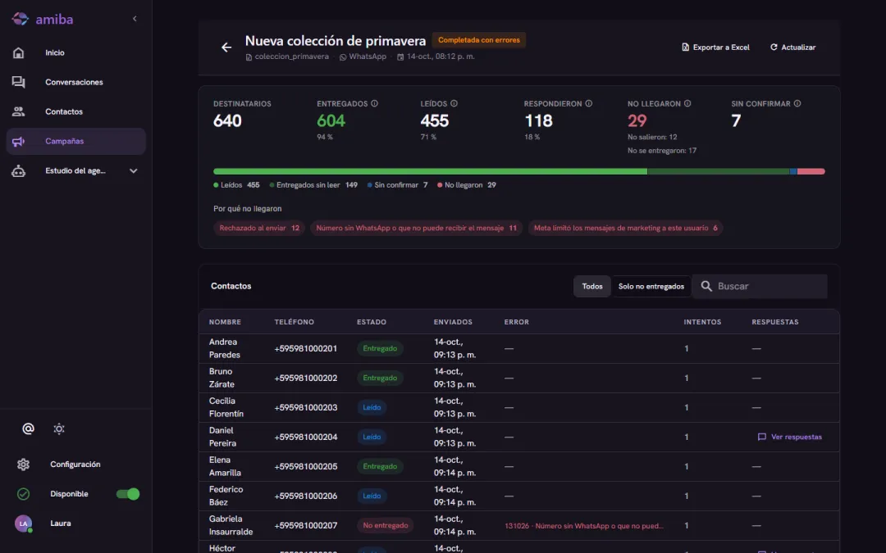Screen dimensions: 886x553
Task: Click the Contactos menu label
Action: point(64,111)
